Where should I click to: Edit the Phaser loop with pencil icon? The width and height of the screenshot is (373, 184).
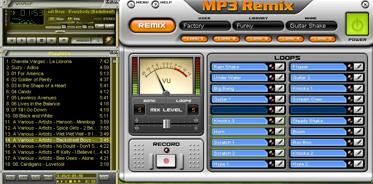point(358,67)
